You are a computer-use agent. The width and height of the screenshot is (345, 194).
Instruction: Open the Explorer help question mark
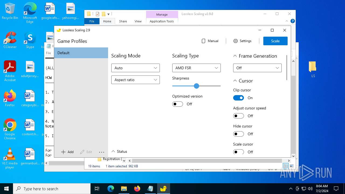point(293,21)
